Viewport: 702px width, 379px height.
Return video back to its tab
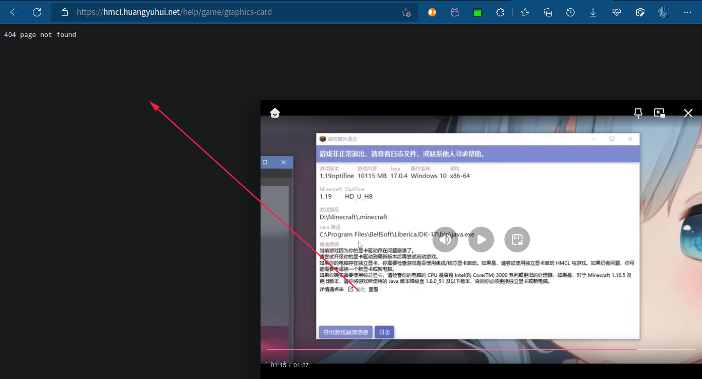(x=659, y=113)
